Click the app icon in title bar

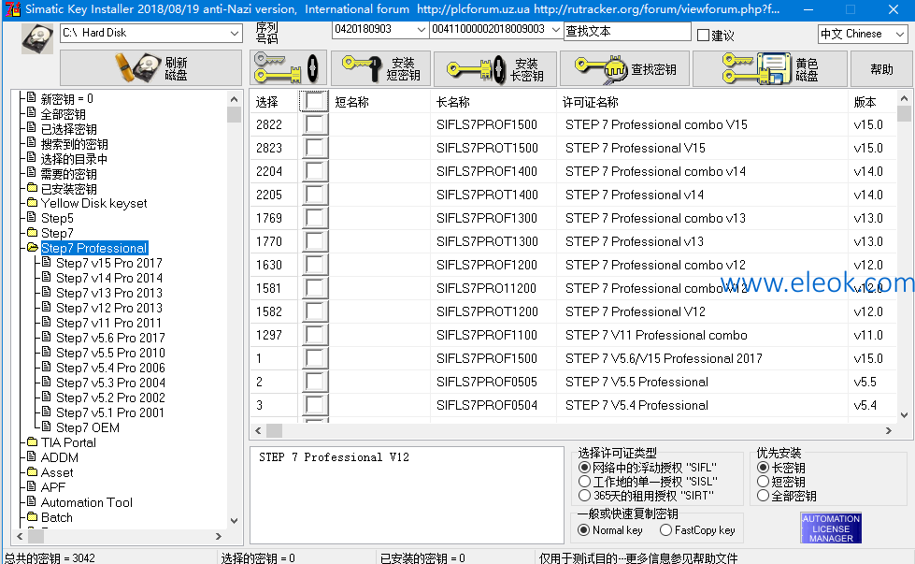(x=12, y=8)
